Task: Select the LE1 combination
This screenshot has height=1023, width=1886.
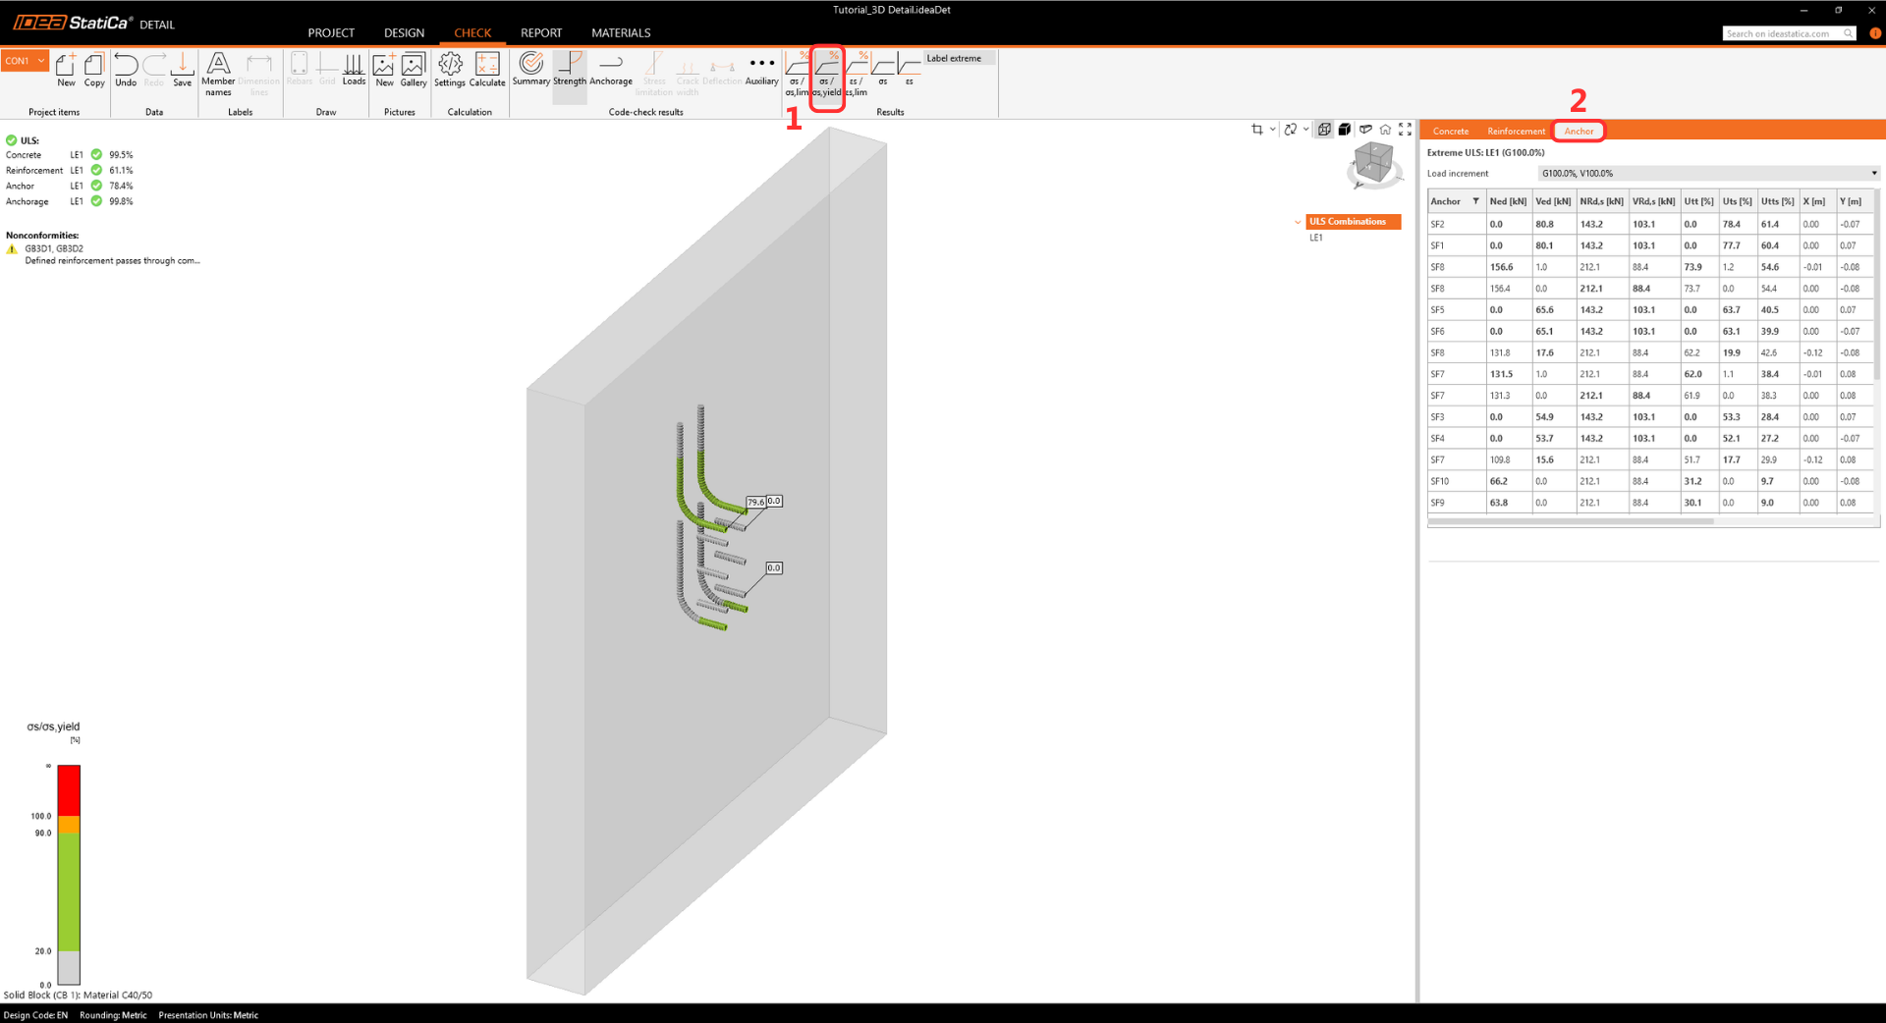Action: click(1316, 238)
